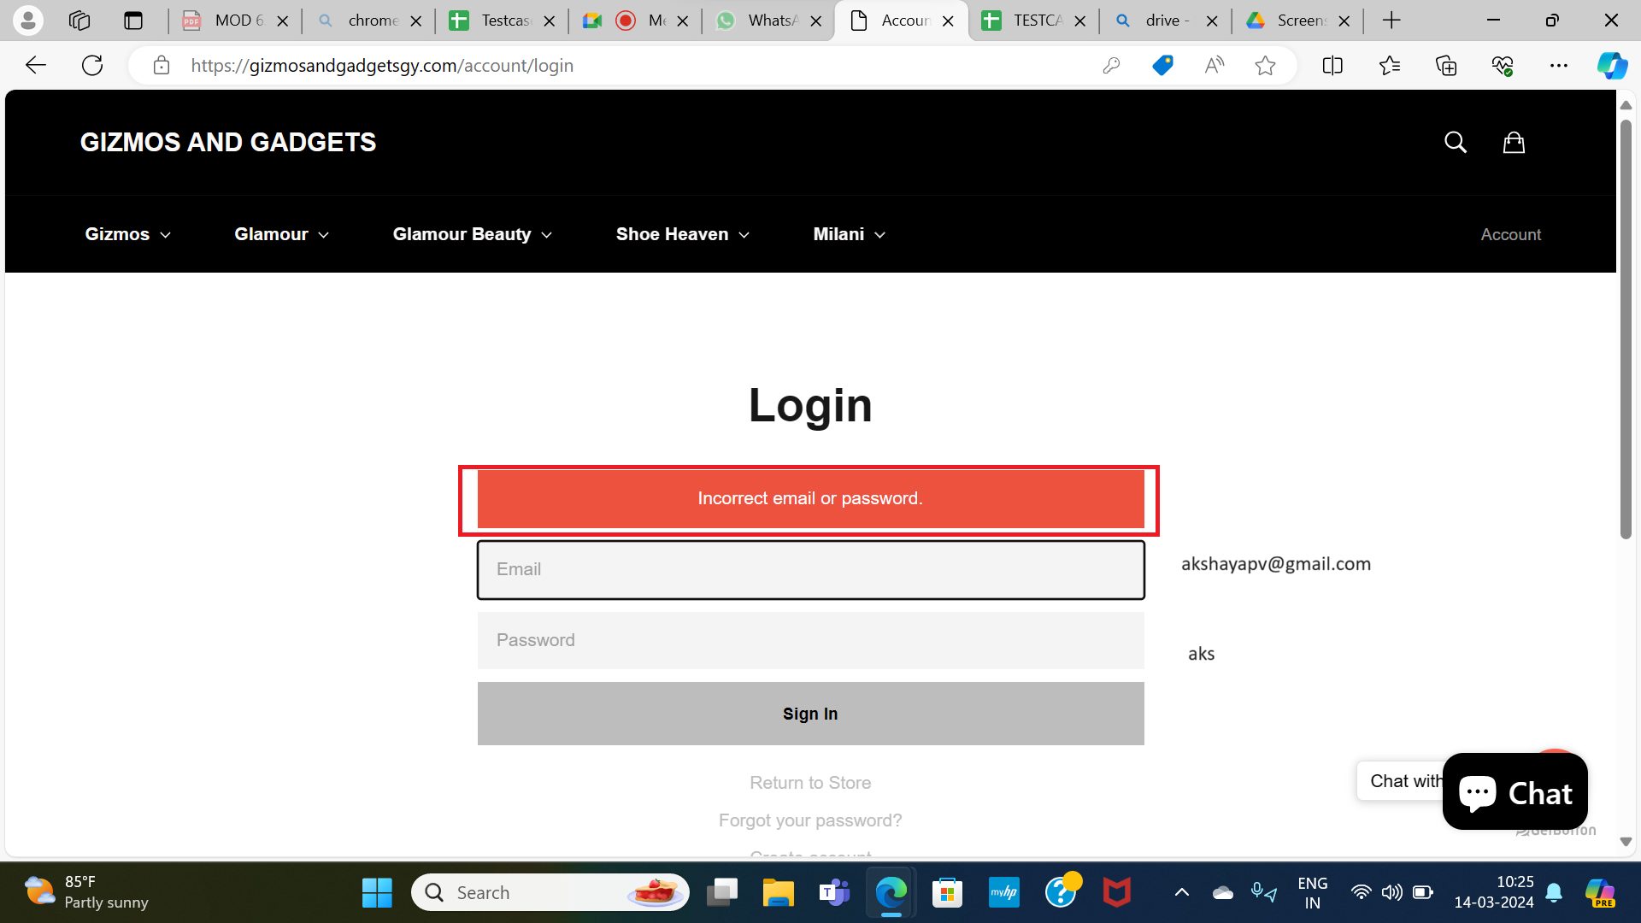The height and width of the screenshot is (923, 1641).
Task: Open the Copilot sidebar icon
Action: click(1612, 65)
